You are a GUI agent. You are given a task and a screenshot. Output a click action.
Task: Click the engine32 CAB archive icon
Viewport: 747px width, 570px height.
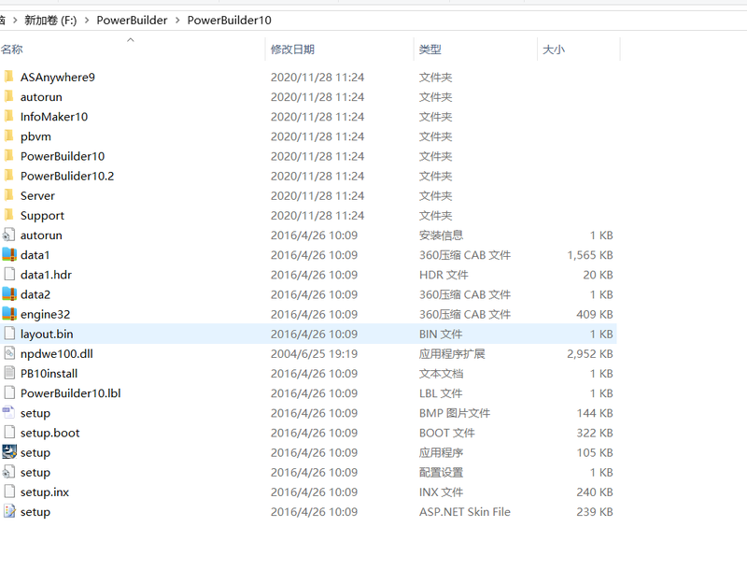tap(9, 314)
